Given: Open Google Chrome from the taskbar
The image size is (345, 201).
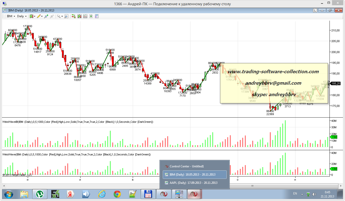Looking at the screenshot, I should 117,194.
